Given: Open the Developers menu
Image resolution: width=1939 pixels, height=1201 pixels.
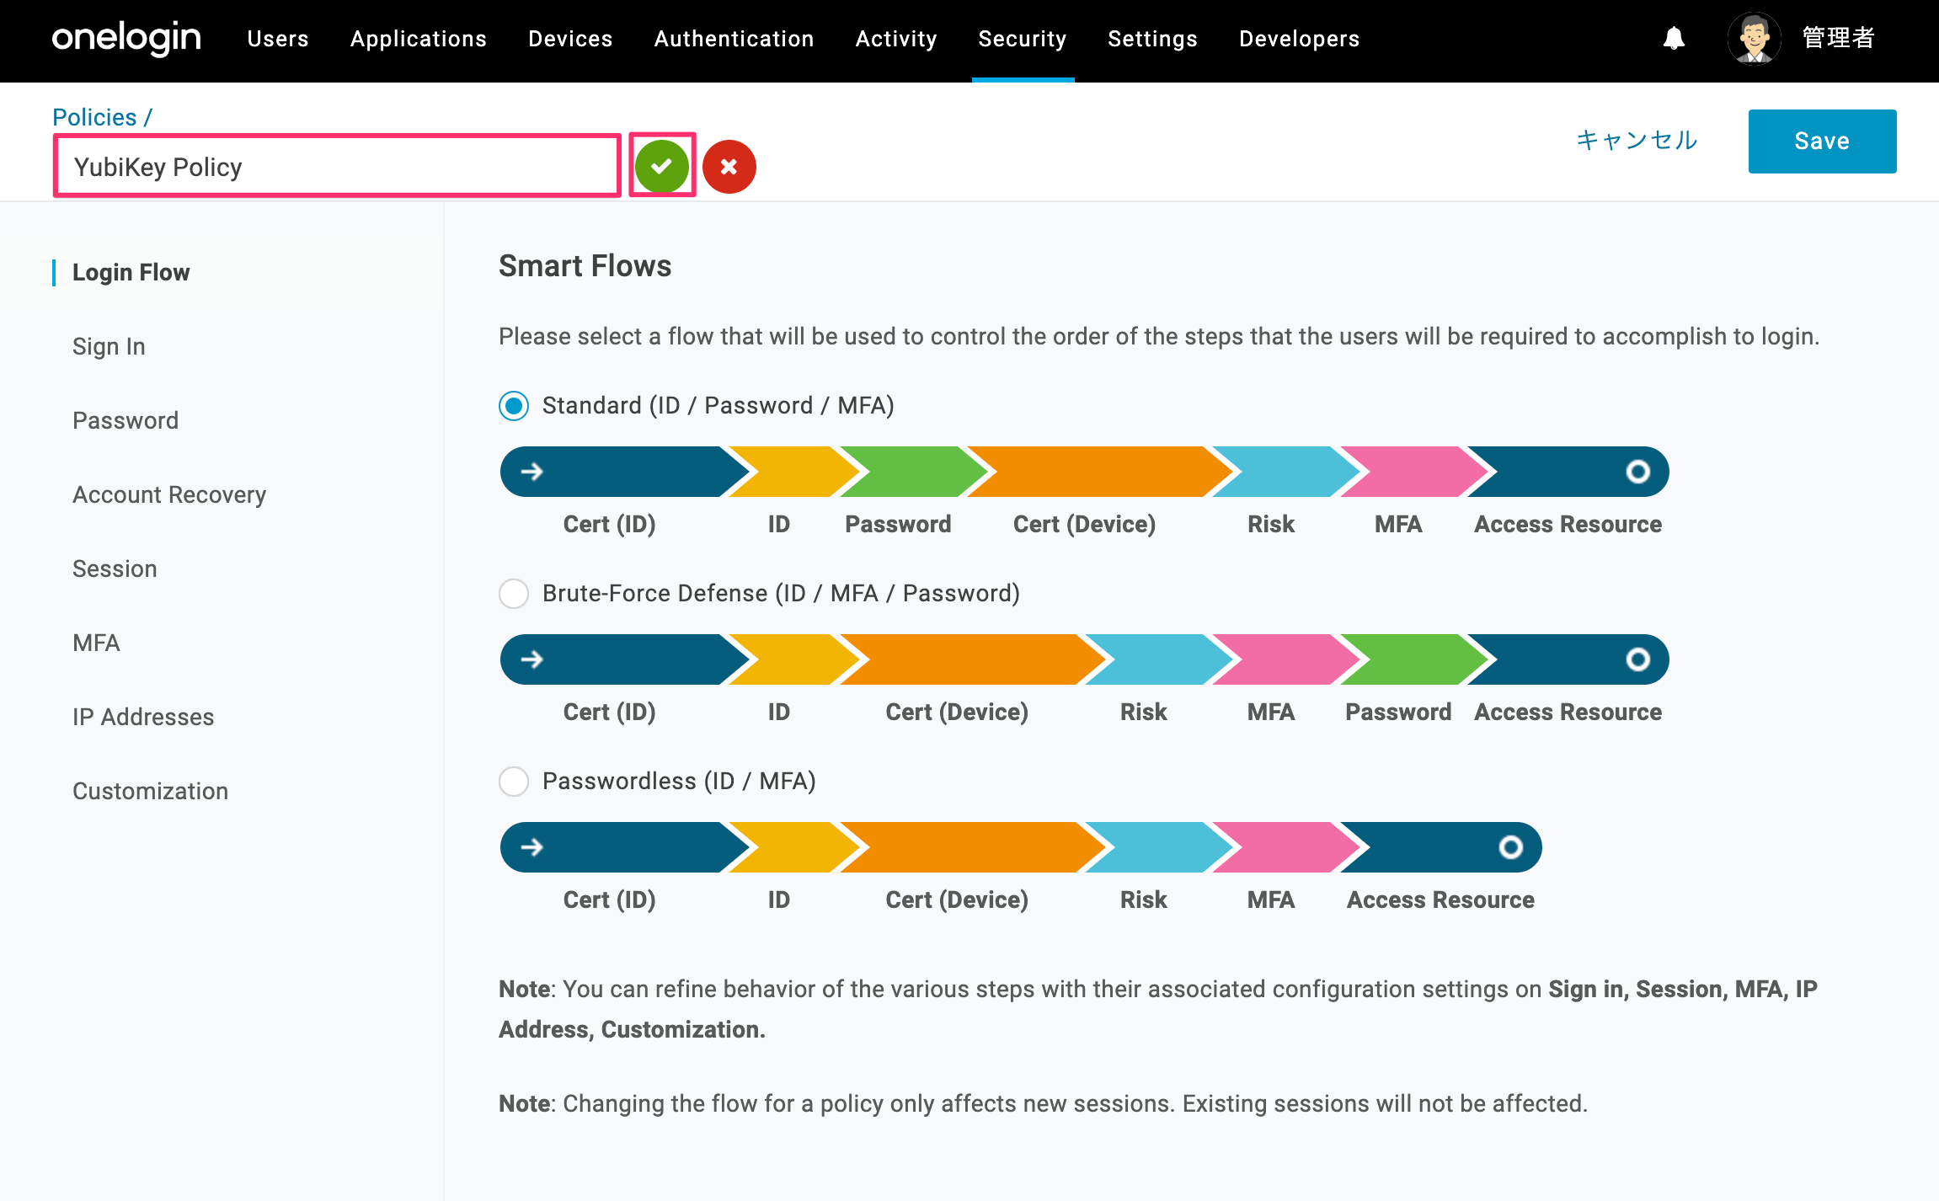Looking at the screenshot, I should (1299, 39).
